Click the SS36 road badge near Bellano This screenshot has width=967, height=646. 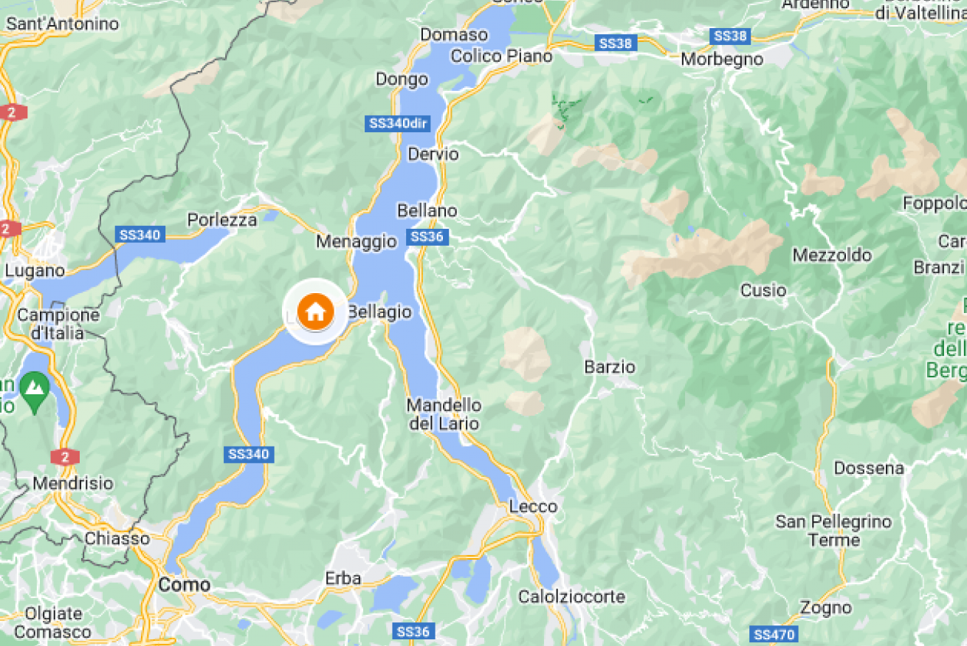tap(426, 236)
